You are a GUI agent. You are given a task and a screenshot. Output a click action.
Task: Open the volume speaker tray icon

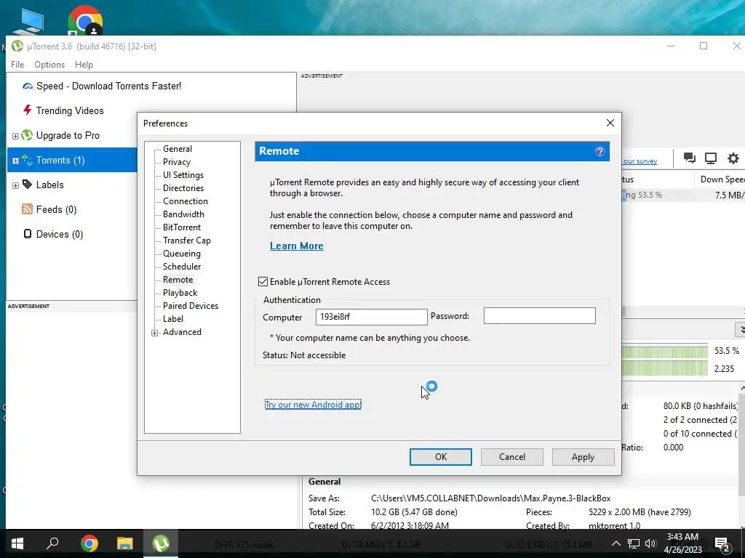(650, 543)
